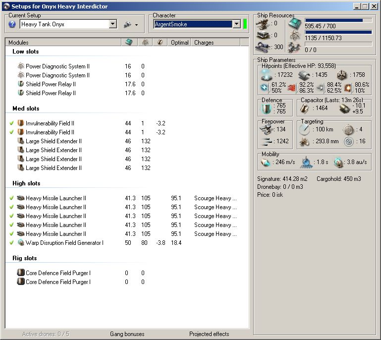Click the green character skill status indicator
381x340 pixels.
(x=245, y=24)
